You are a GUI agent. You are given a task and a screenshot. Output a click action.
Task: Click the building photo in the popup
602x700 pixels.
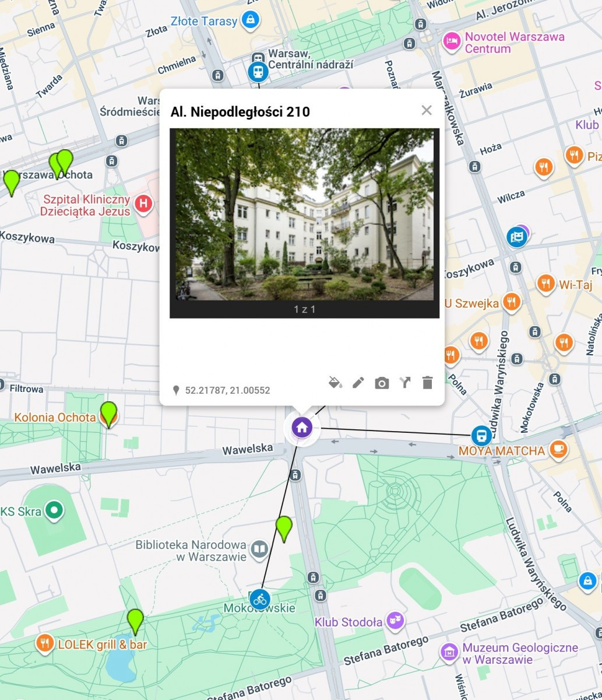304,215
